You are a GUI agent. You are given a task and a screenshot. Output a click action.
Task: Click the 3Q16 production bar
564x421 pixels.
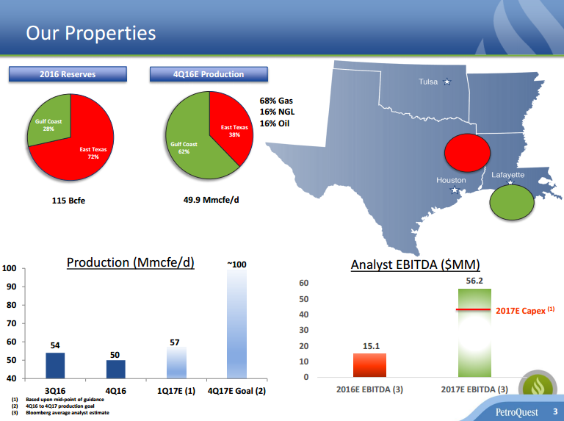click(x=55, y=365)
